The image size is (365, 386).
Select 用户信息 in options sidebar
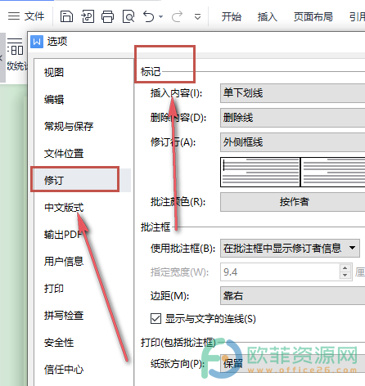(64, 262)
